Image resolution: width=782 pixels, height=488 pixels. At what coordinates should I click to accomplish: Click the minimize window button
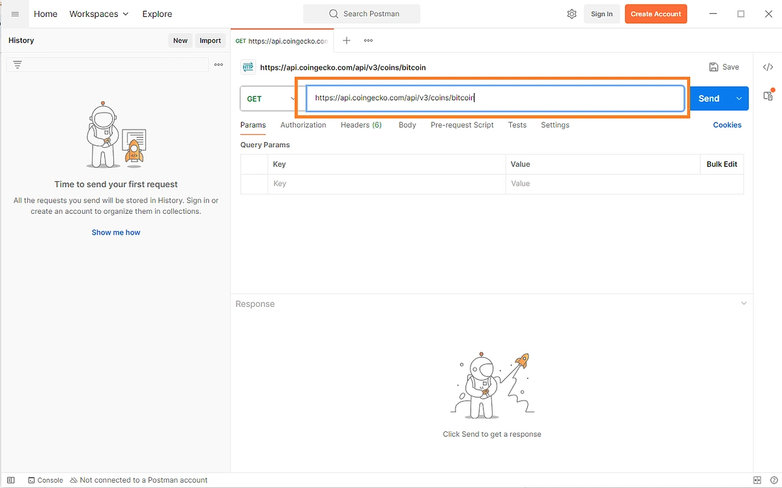[713, 14]
